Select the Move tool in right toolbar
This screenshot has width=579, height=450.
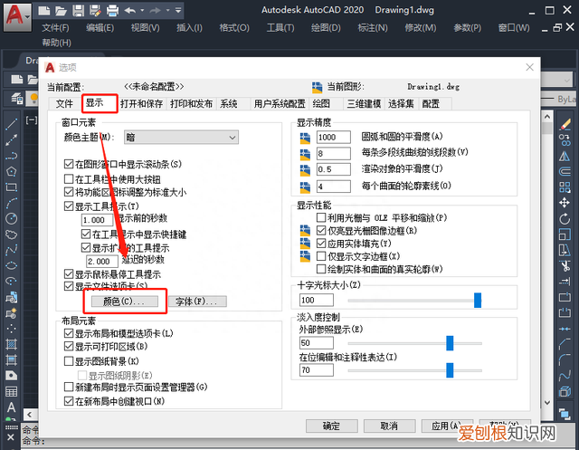coord(565,203)
